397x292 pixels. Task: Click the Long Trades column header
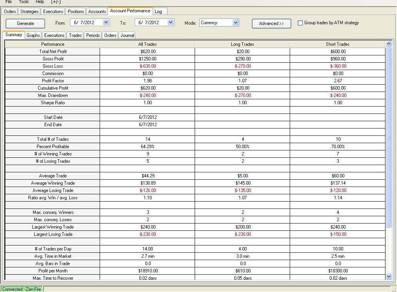click(x=242, y=44)
